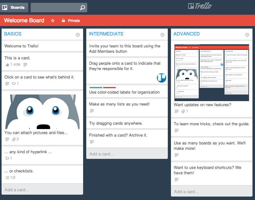Click the comment badge on the hyperlink card

click(x=8, y=158)
